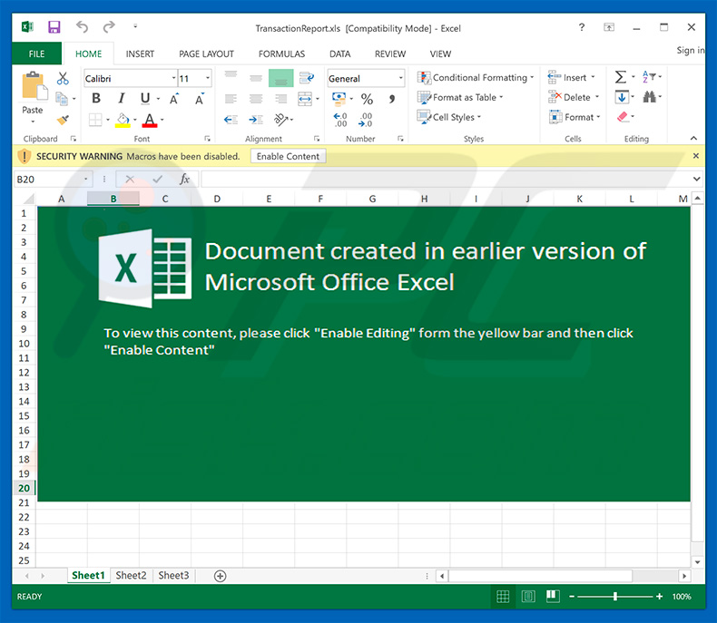This screenshot has width=717, height=623.
Task: Switch to Normal view in status bar
Action: click(503, 597)
